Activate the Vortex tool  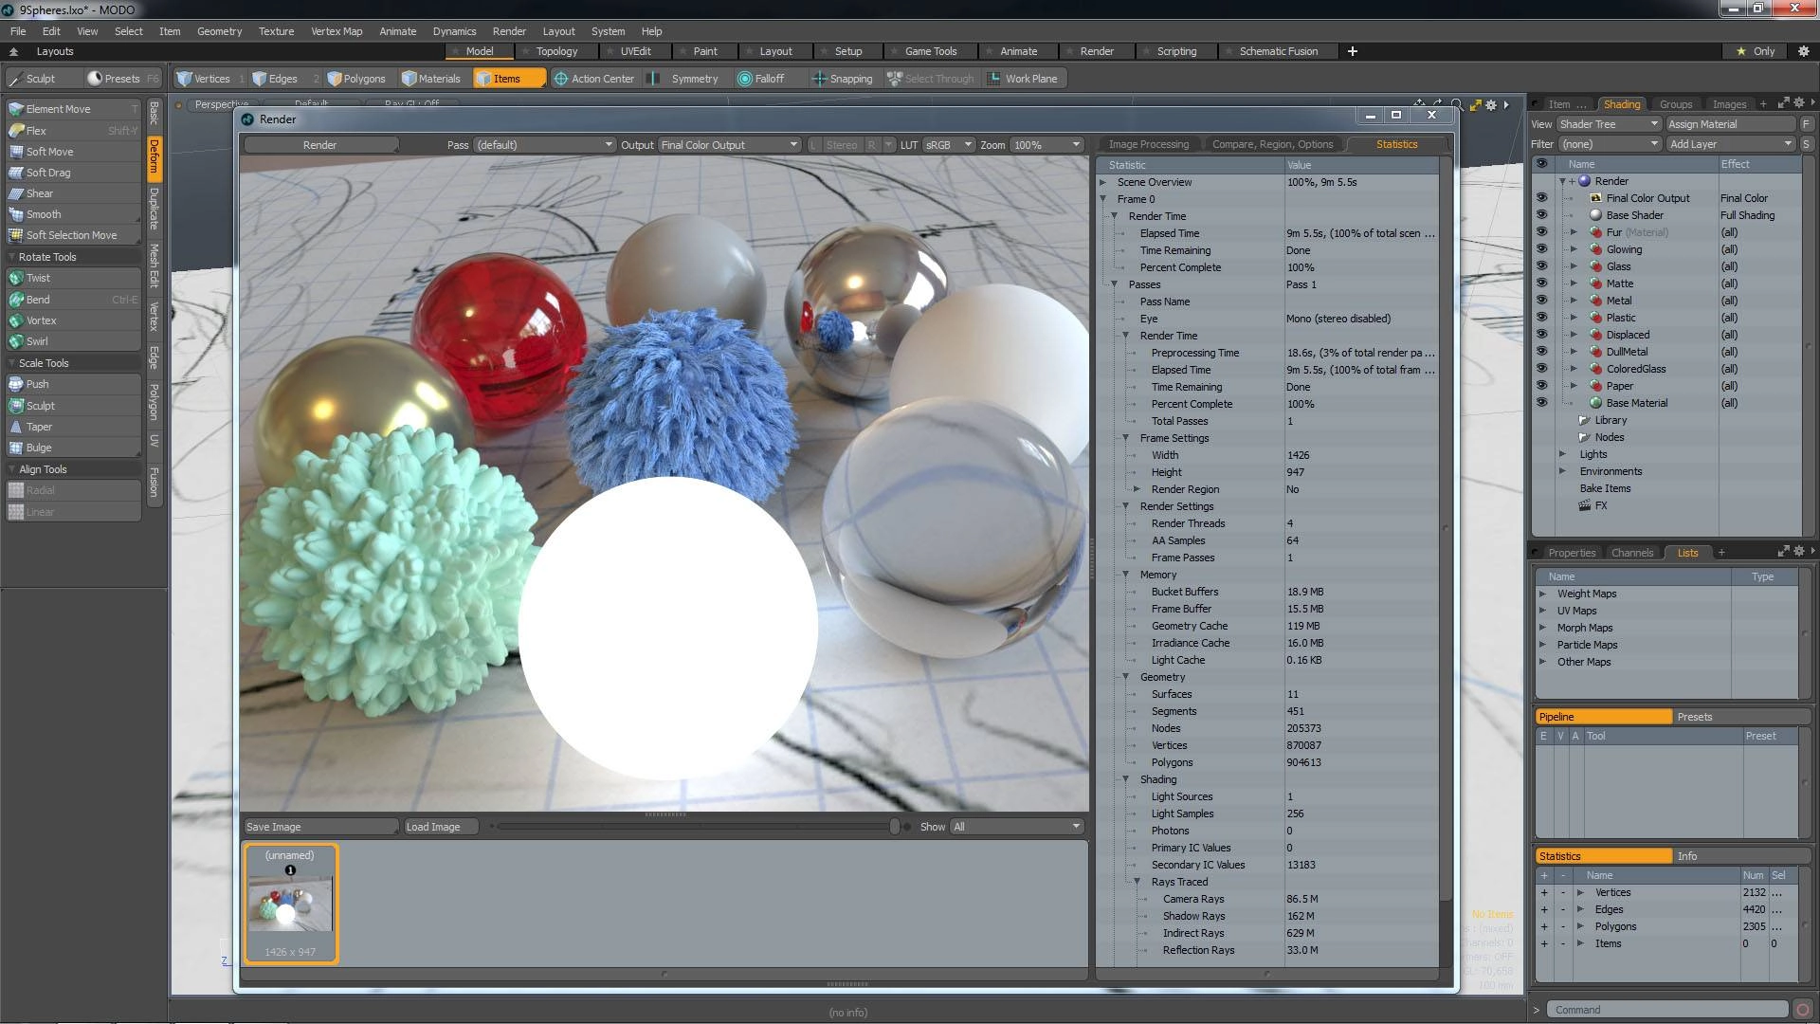(73, 320)
